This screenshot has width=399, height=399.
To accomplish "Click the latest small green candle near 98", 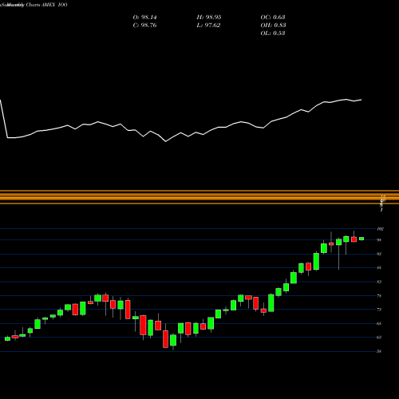I will pyautogui.click(x=361, y=239).
